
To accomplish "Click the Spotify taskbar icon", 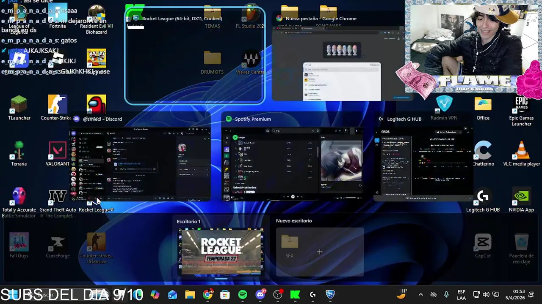I will [x=243, y=294].
